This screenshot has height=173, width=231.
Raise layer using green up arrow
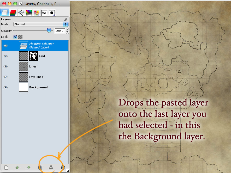coord(17,168)
